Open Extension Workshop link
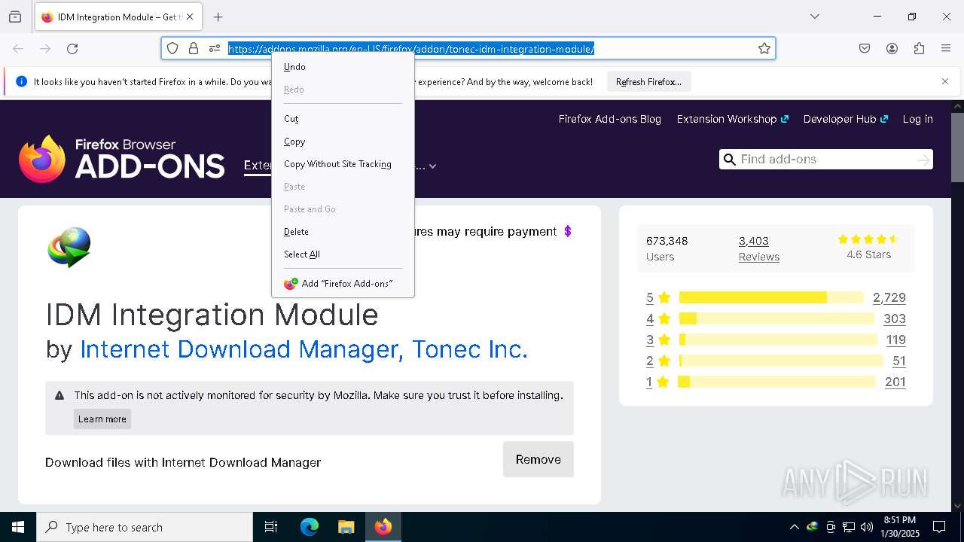The image size is (964, 542). point(732,119)
